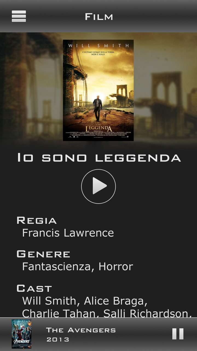Select the Genere section heading
The image size is (197, 351).
click(x=43, y=254)
